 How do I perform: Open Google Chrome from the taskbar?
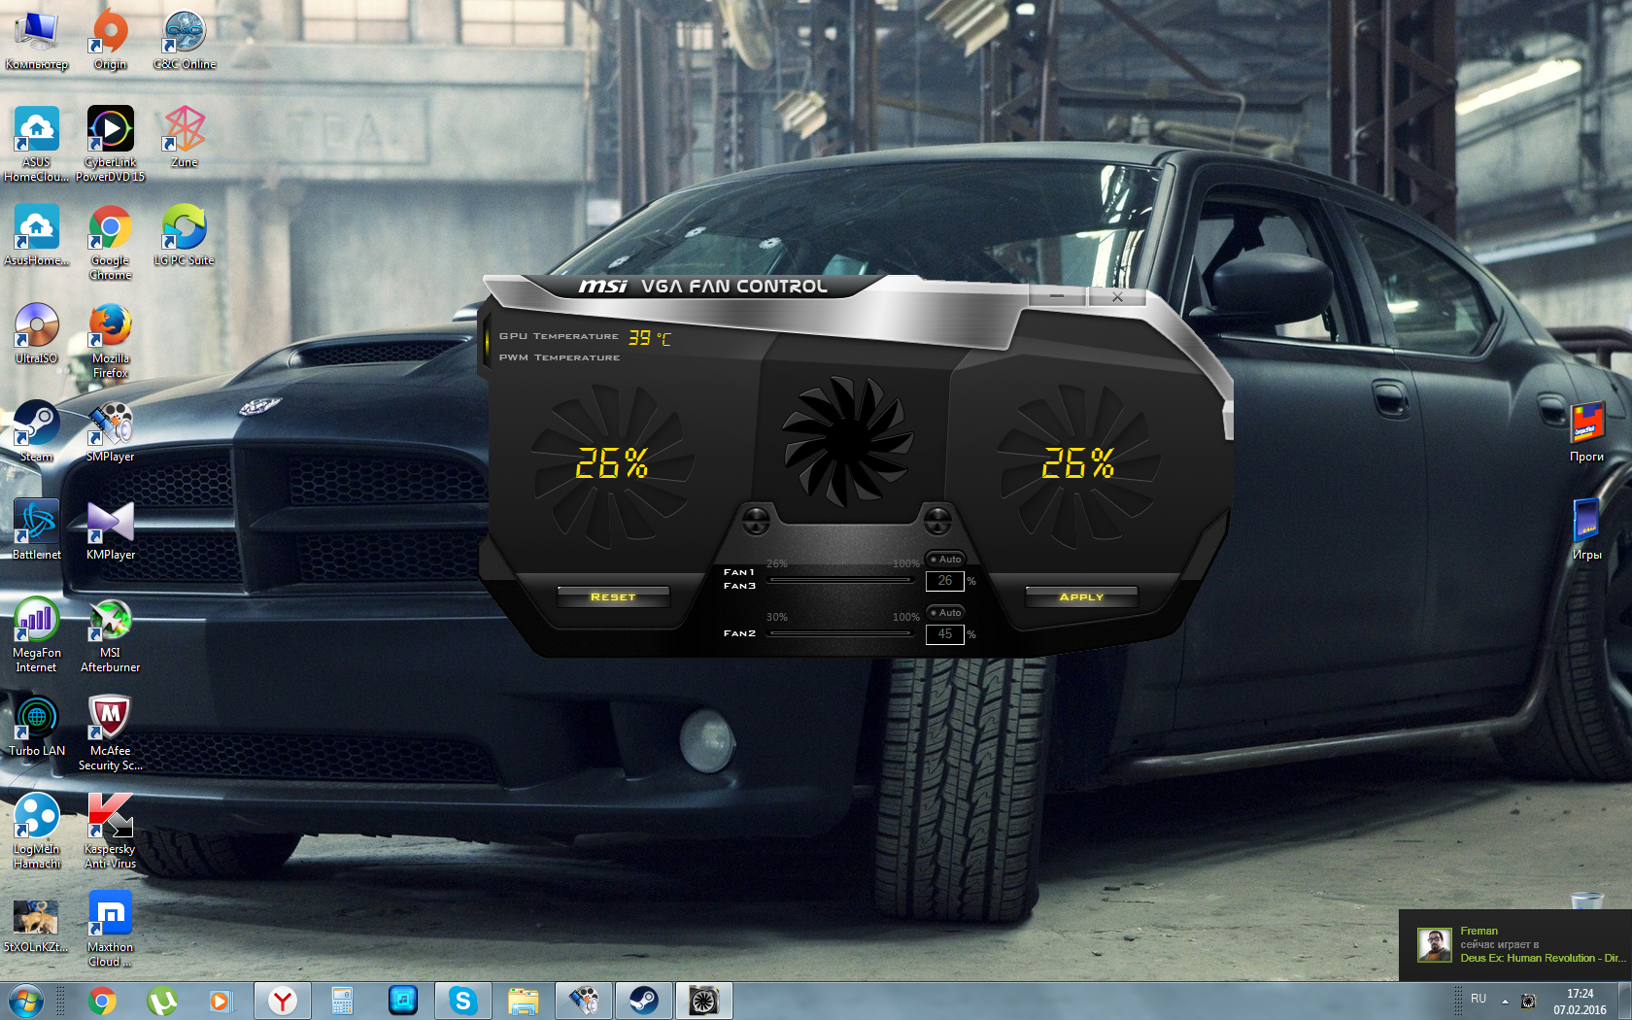[x=102, y=1001]
